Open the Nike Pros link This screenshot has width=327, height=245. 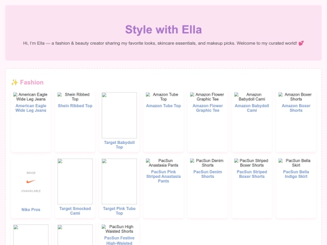(31, 209)
